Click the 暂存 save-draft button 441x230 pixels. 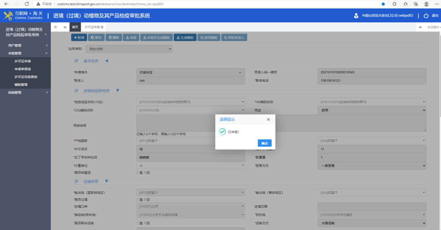point(96,38)
